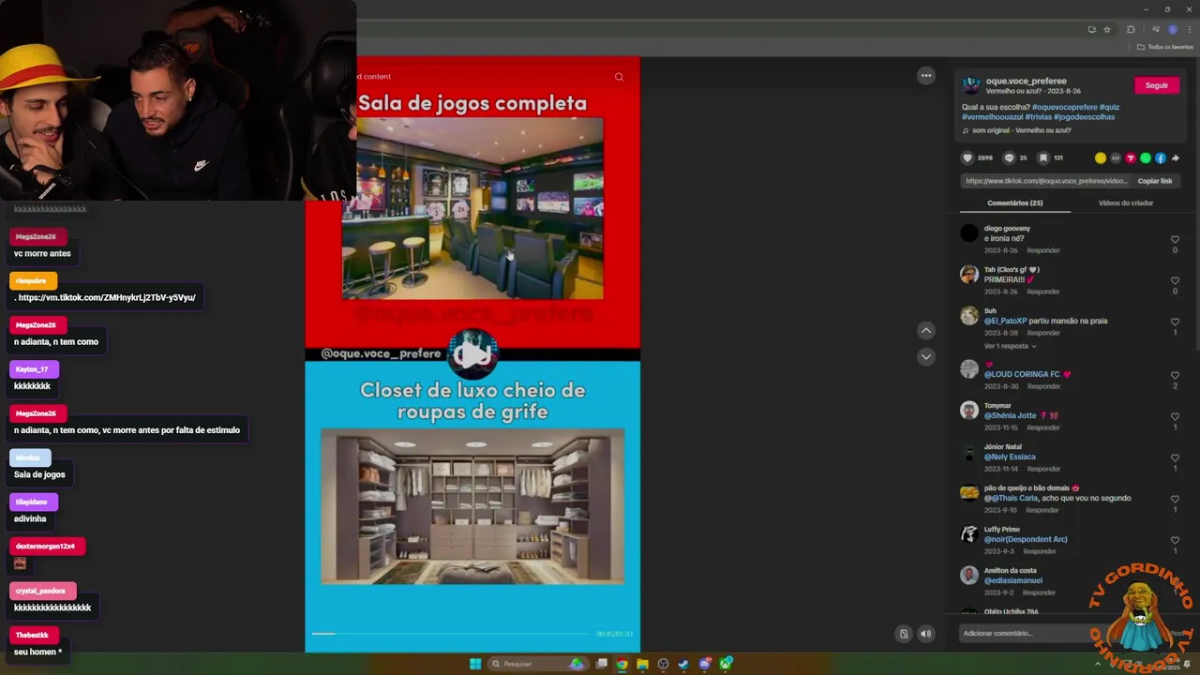Screen dimensions: 1200x675
Task: Reply to diogo geovany with Responder
Action: [1043, 250]
